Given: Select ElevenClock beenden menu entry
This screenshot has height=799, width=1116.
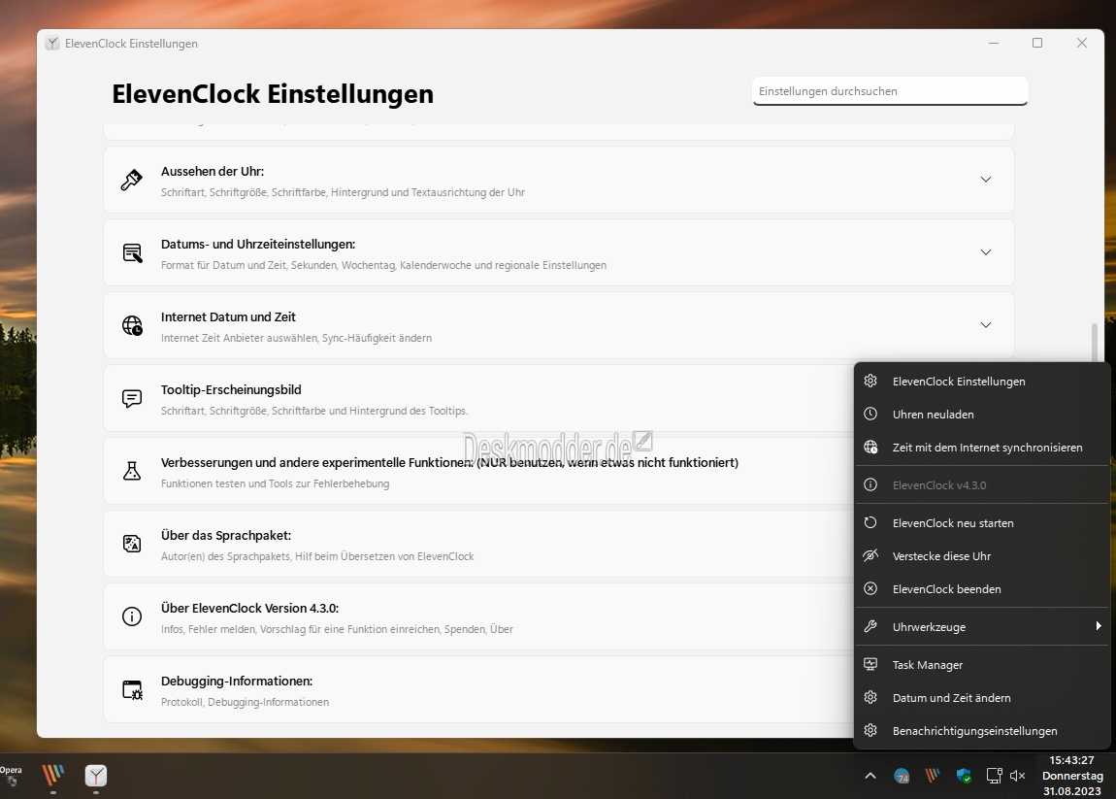Looking at the screenshot, I should [982, 589].
